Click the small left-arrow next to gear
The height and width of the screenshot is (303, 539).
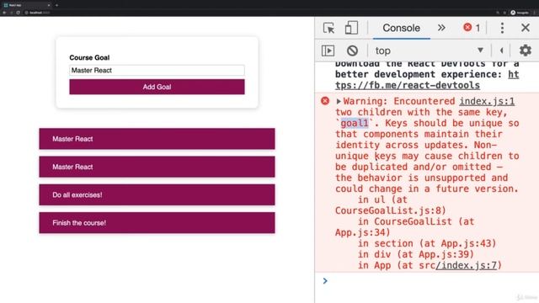pos(502,50)
